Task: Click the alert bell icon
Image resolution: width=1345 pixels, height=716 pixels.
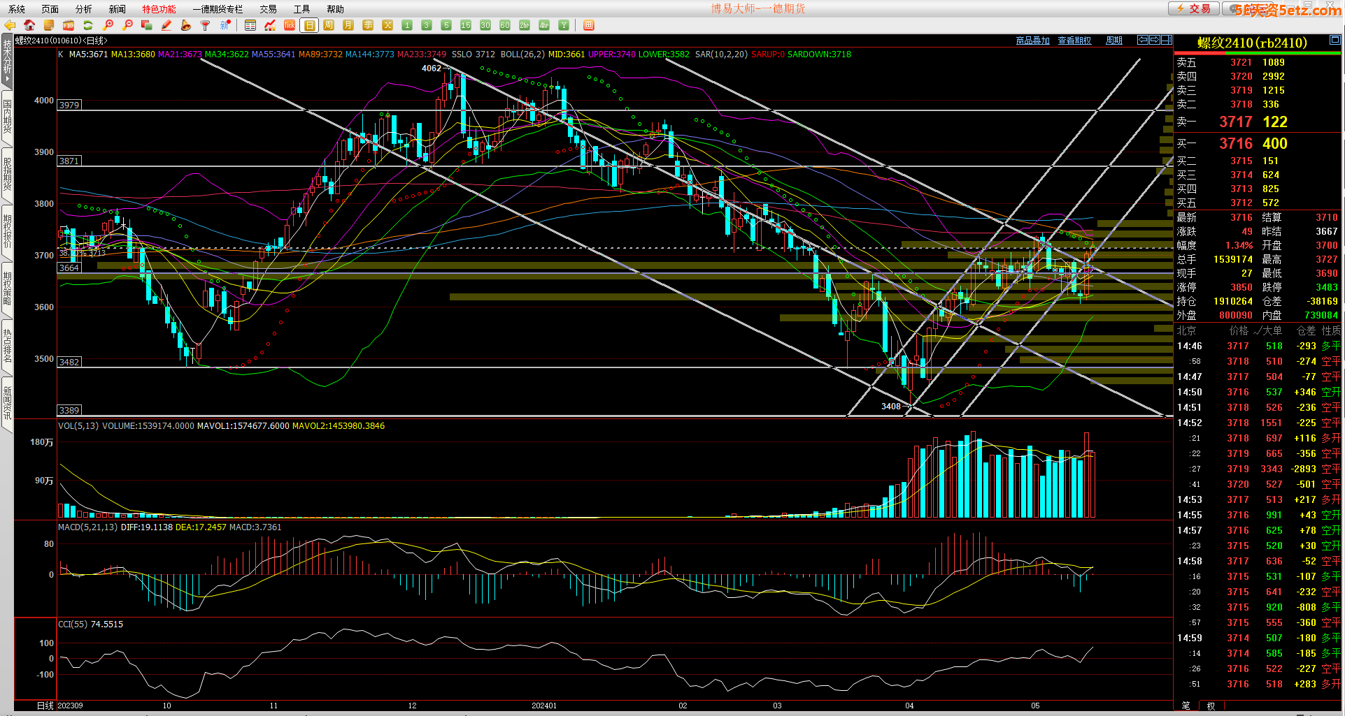Action: 186,25
